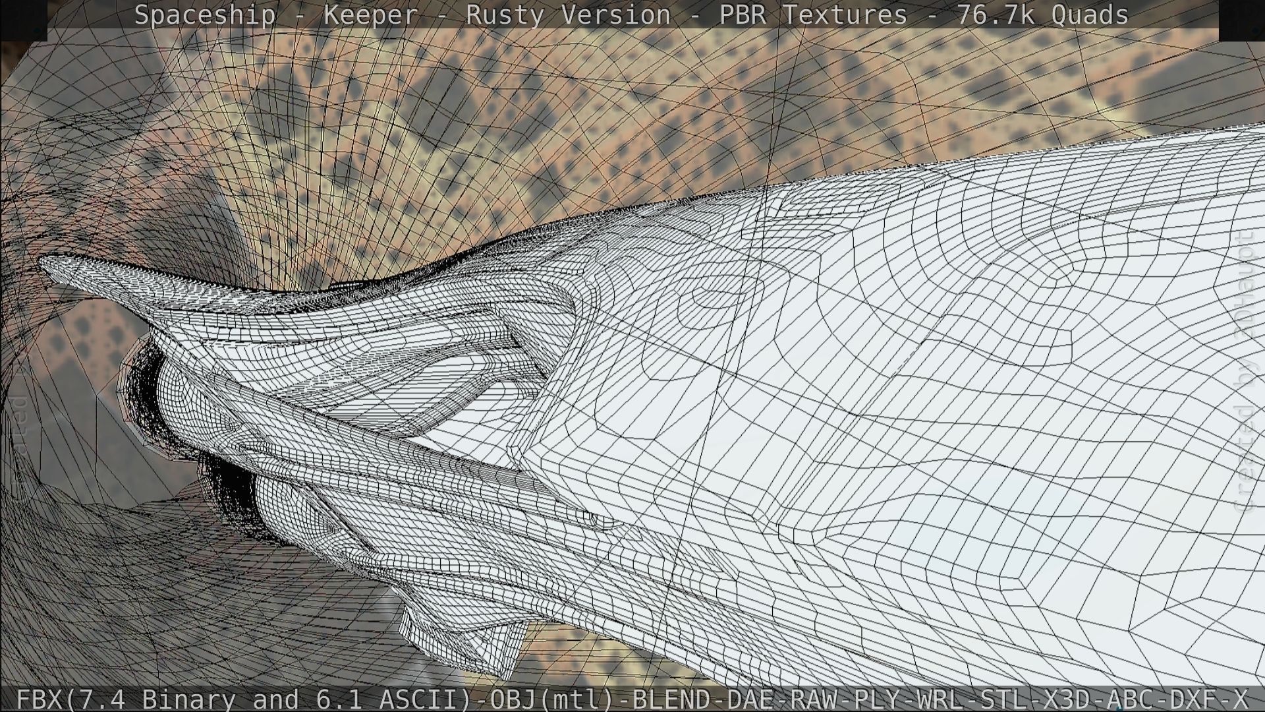Click the 'PBR Textures' title text
Image resolution: width=1265 pixels, height=712 pixels.
point(812,15)
